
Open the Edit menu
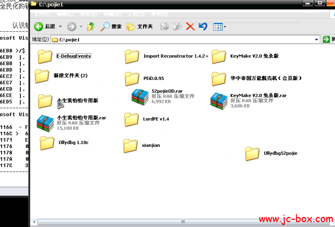point(65,14)
